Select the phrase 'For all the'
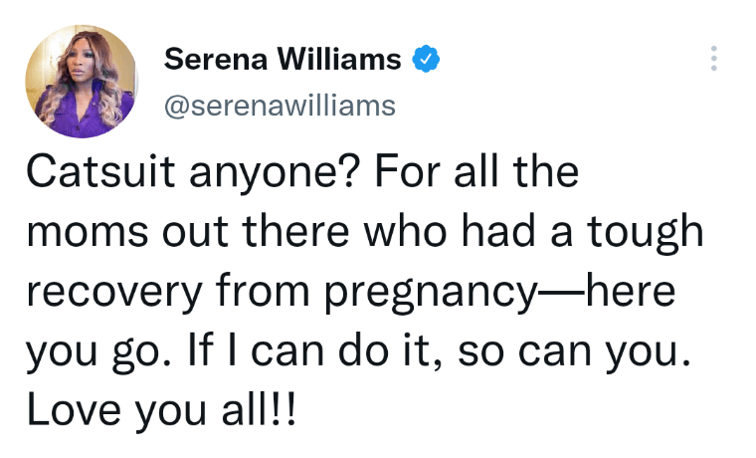 point(476,172)
